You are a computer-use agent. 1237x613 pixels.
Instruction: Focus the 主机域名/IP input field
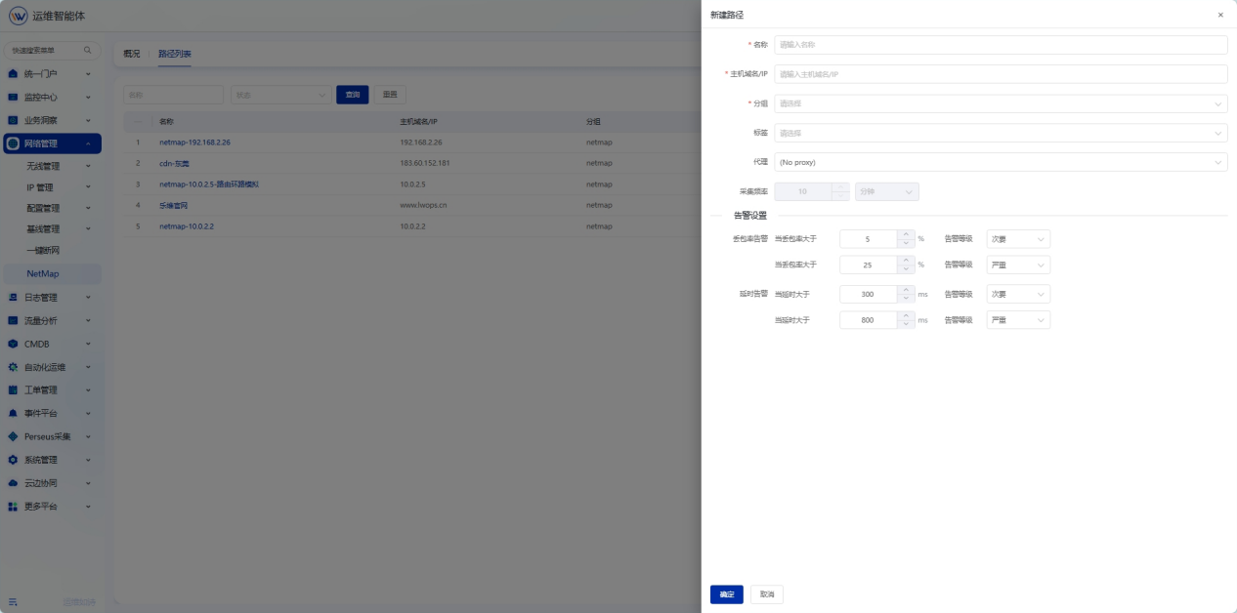1001,74
